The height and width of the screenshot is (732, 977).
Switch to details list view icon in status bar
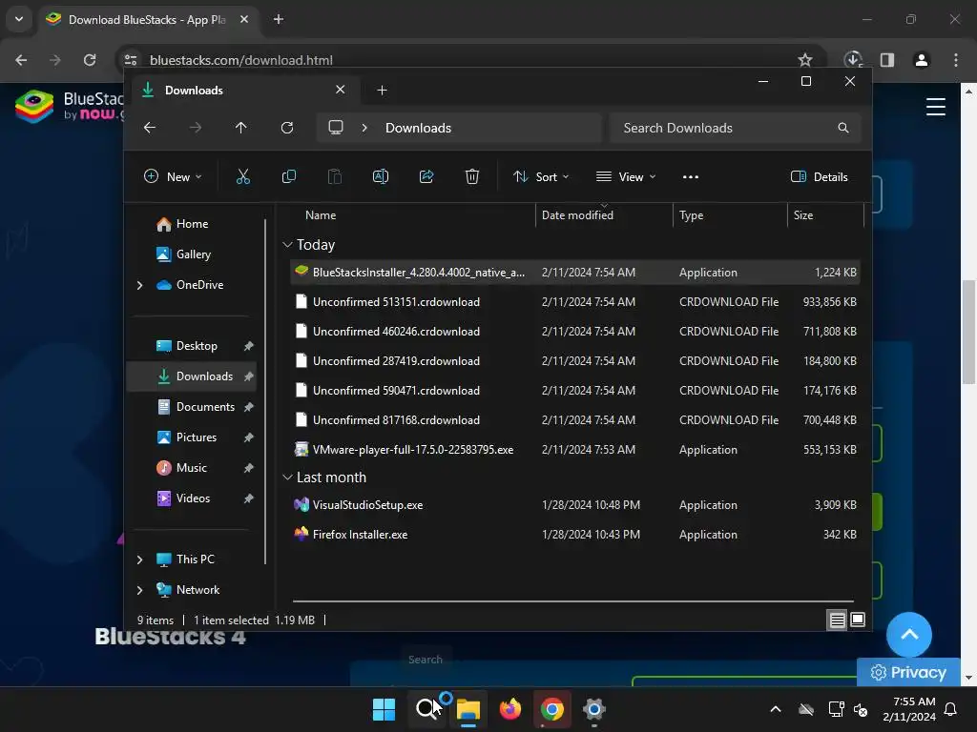point(837,620)
